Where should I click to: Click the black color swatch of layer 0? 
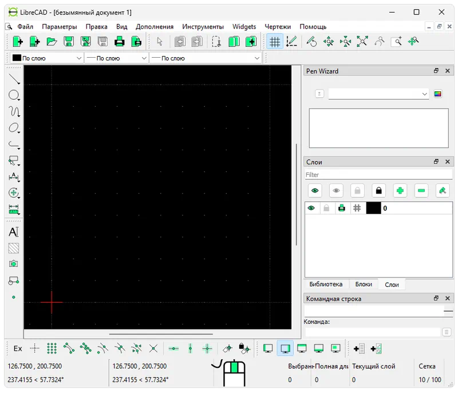pos(373,208)
